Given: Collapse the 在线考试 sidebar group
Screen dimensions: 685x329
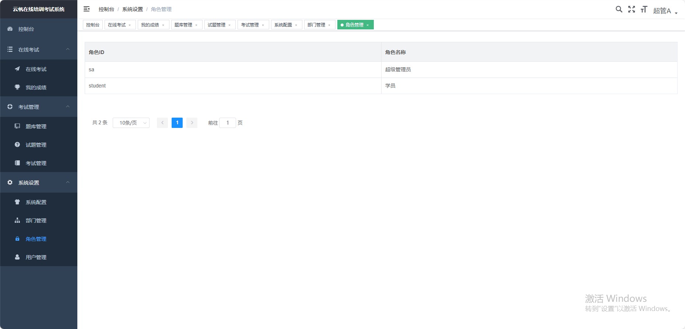Looking at the screenshot, I should click(68, 49).
